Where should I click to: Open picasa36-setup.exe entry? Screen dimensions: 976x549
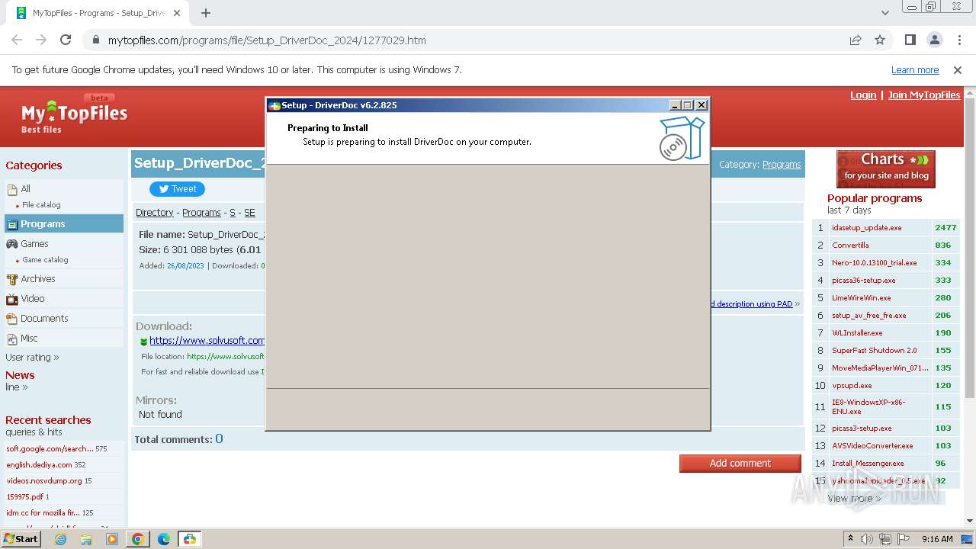click(x=863, y=280)
